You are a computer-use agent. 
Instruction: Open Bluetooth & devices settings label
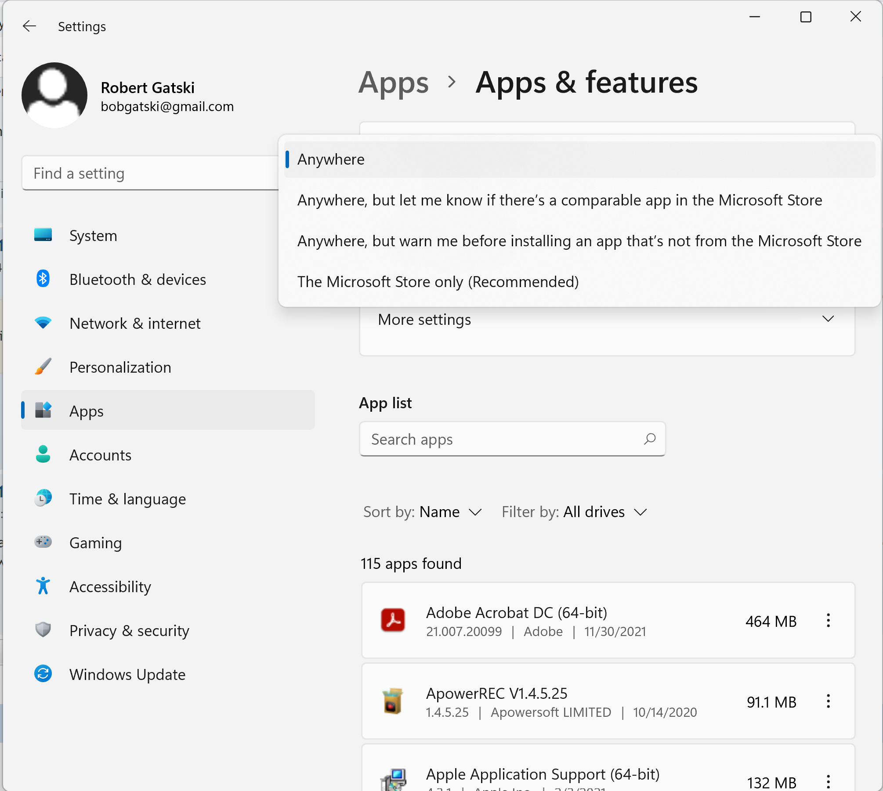[138, 280]
